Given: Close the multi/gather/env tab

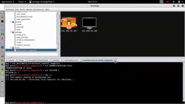Looking at the screenshot, I should pos(80,60).
